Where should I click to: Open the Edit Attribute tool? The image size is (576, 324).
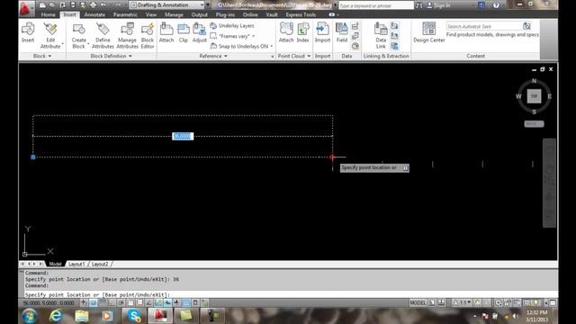pyautogui.click(x=50, y=35)
